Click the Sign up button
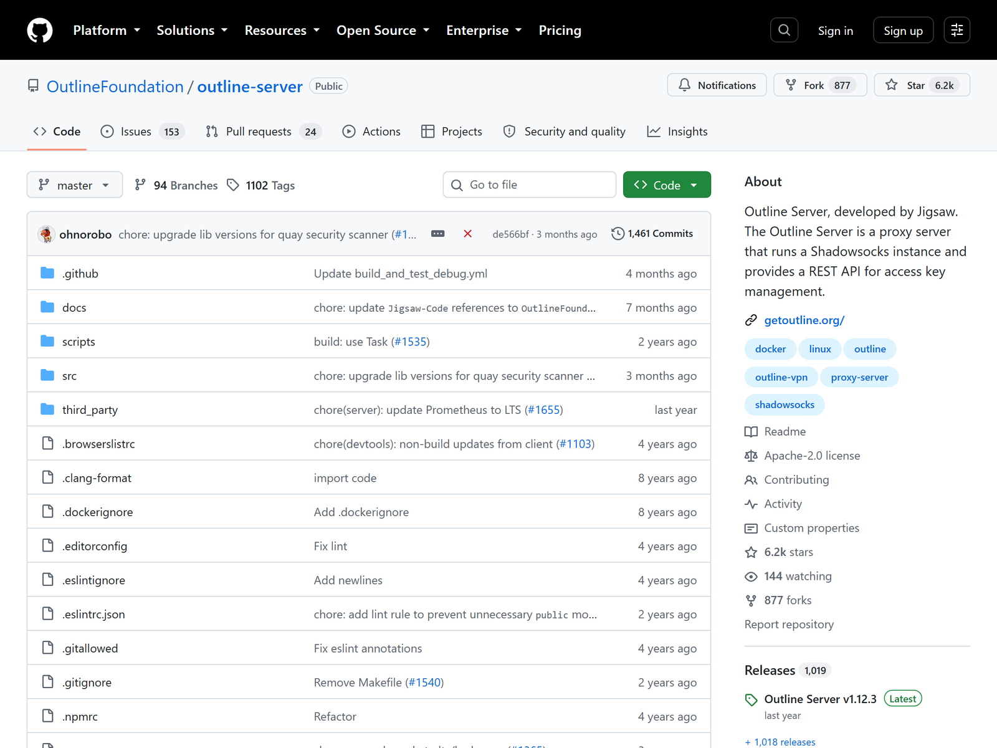This screenshot has width=997, height=748. [903, 30]
